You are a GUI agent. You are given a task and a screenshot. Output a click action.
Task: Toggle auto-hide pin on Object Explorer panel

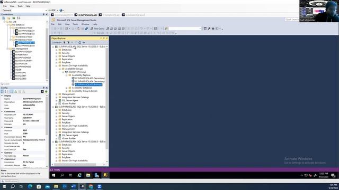pos(104,38)
